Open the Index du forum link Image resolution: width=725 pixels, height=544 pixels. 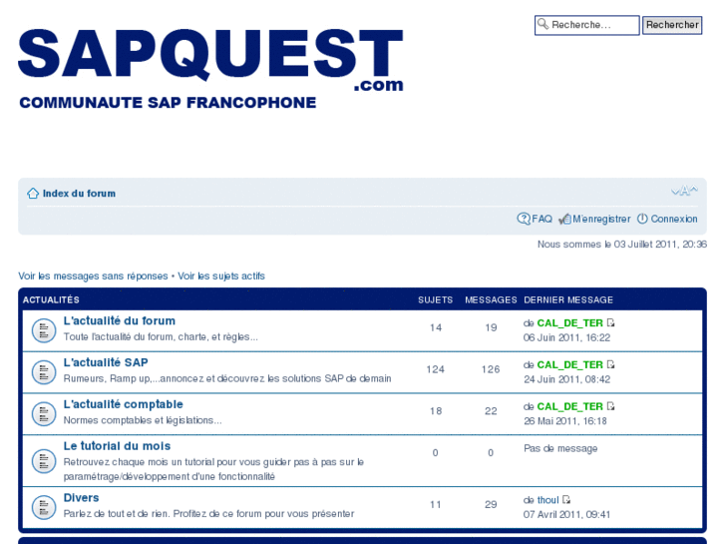coord(79,194)
